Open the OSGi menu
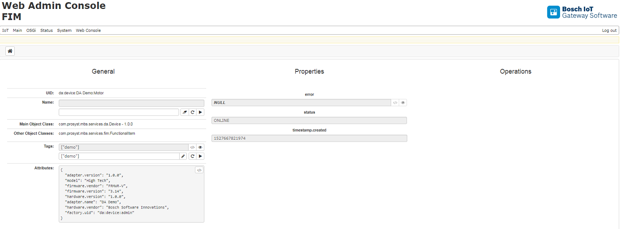 point(31,30)
